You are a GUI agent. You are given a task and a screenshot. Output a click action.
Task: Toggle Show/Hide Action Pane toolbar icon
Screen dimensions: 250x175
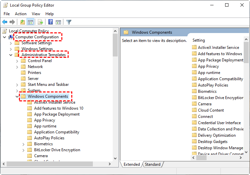(x=58, y=22)
